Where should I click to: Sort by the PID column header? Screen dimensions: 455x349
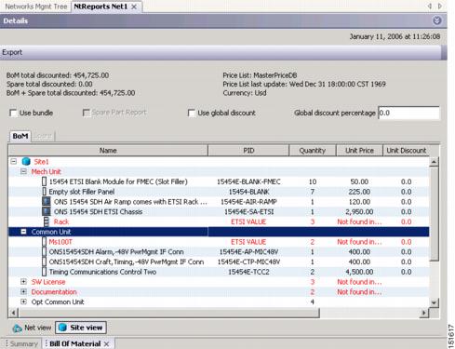click(x=248, y=151)
